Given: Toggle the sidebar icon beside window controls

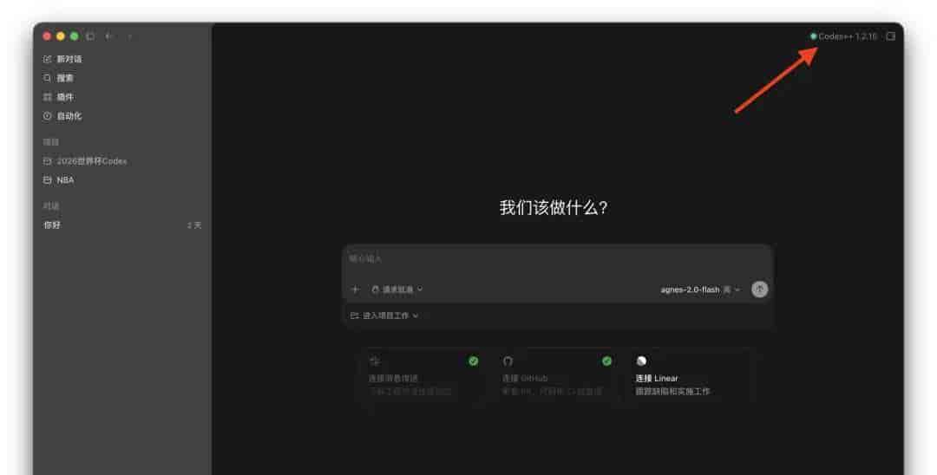Looking at the screenshot, I should (x=90, y=36).
